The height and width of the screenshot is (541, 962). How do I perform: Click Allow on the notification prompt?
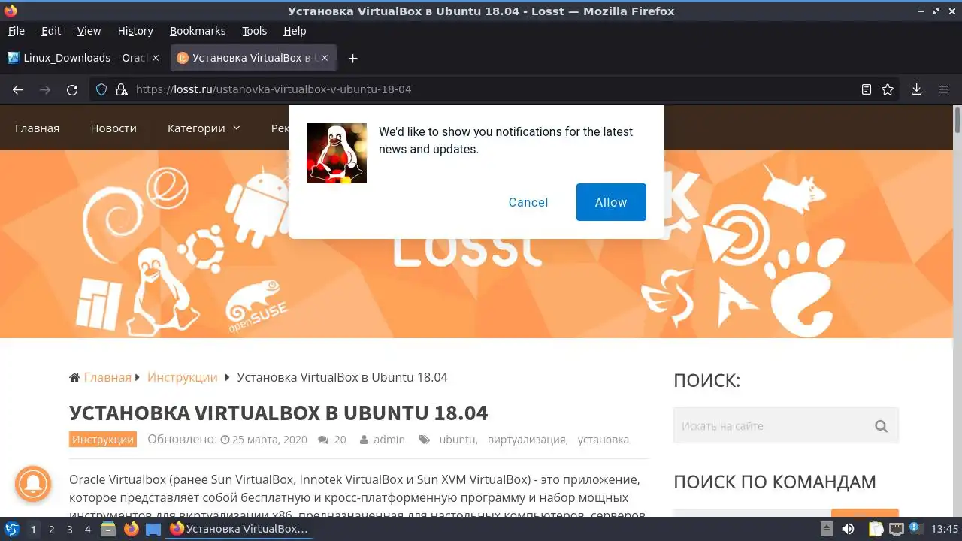tap(611, 202)
